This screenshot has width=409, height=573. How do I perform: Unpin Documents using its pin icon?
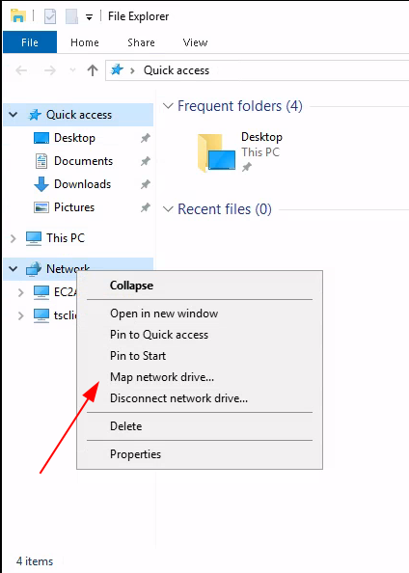pos(145,161)
